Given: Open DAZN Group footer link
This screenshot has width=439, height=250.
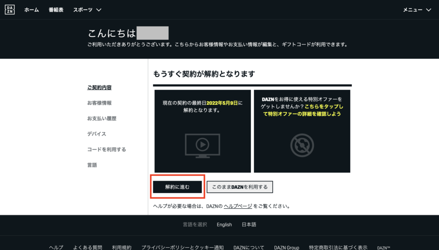Looking at the screenshot, I should [x=287, y=247].
